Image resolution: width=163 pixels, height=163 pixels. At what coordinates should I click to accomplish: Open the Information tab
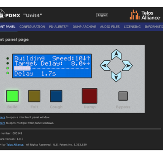(x=154, y=27)
